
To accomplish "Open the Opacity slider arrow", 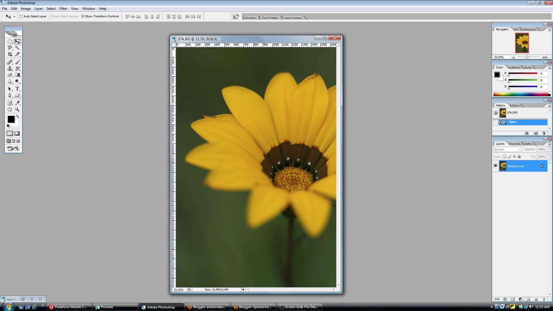I will pos(549,149).
